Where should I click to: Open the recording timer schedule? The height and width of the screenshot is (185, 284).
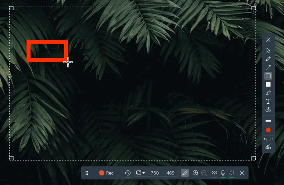point(128,173)
